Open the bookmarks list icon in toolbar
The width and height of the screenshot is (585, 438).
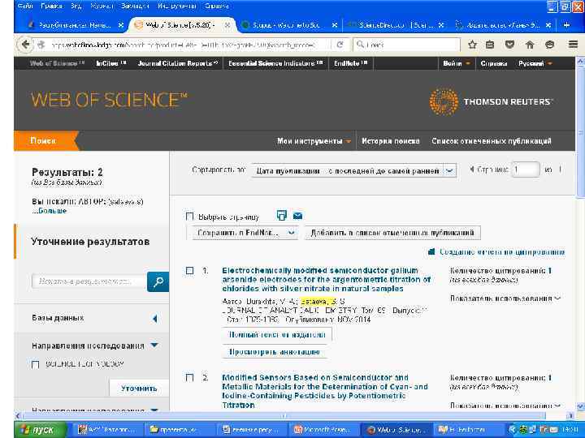click(x=490, y=45)
